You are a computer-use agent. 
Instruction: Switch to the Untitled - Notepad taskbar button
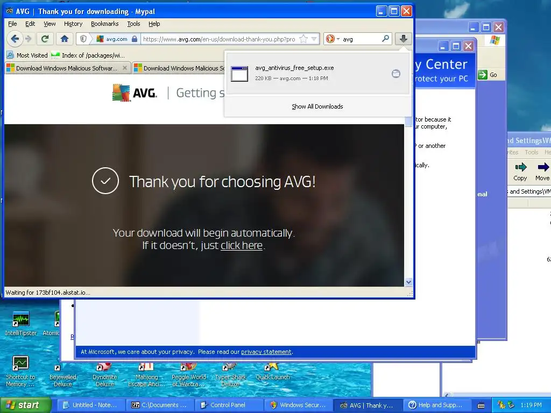[90, 405]
